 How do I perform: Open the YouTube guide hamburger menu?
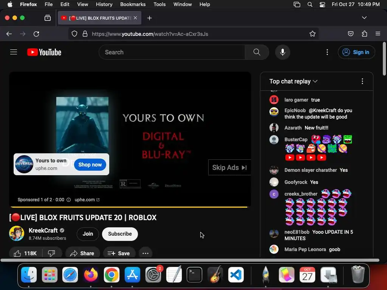(x=14, y=52)
